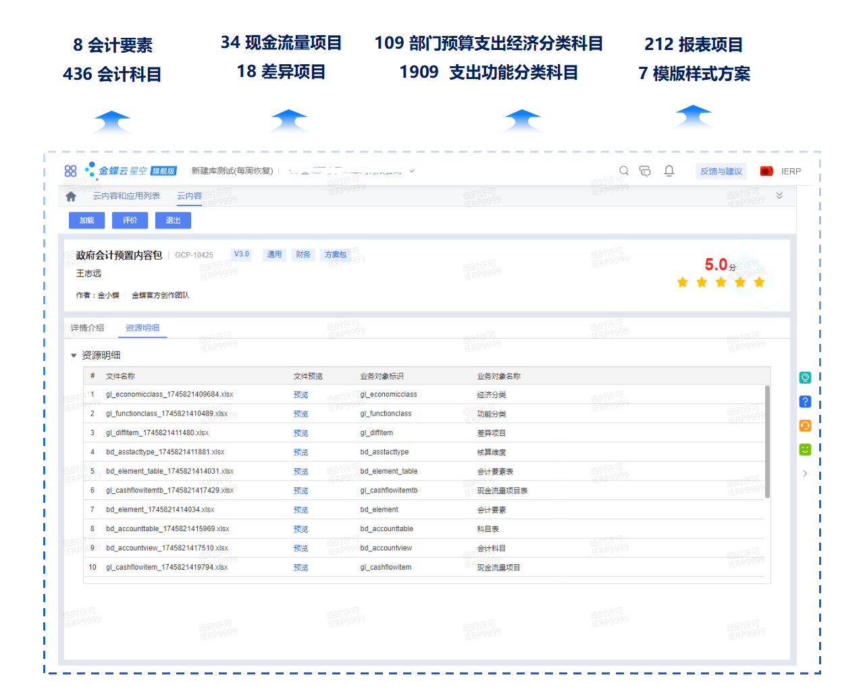Click the 现金流量项目表 object name cell
The height and width of the screenshot is (692, 861).
pyautogui.click(x=502, y=491)
